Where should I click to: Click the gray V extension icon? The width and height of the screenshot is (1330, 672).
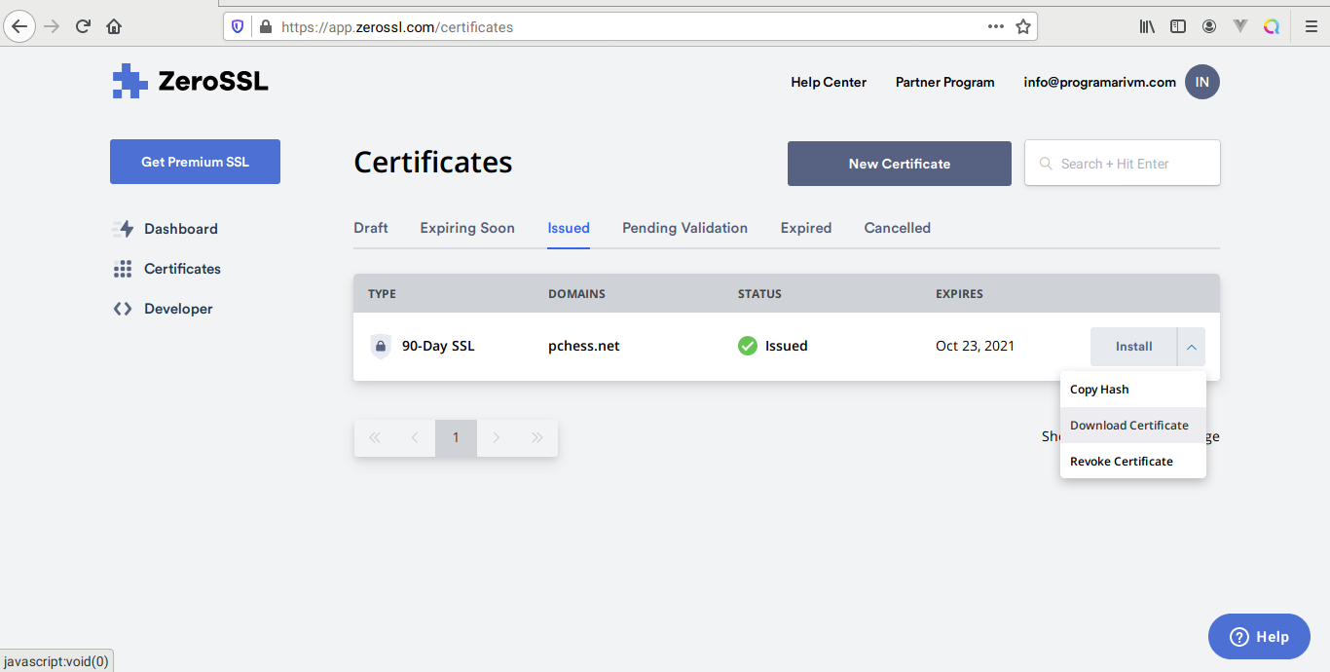pyautogui.click(x=1240, y=27)
